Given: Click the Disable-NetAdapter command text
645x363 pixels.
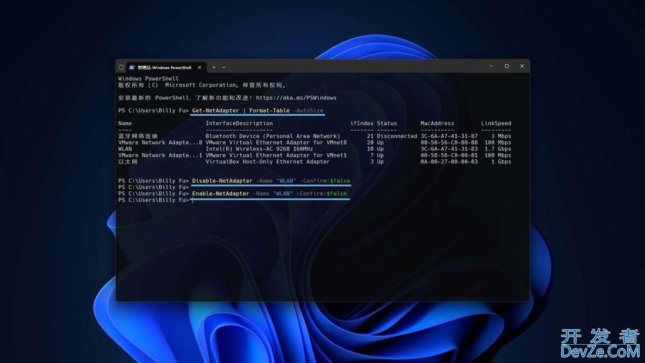Looking at the screenshot, I should [x=222, y=181].
